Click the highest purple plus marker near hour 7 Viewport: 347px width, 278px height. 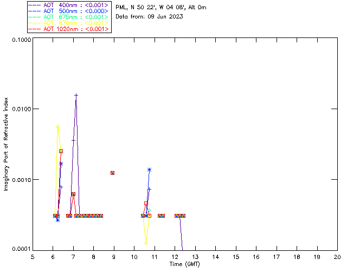[x=76, y=96]
